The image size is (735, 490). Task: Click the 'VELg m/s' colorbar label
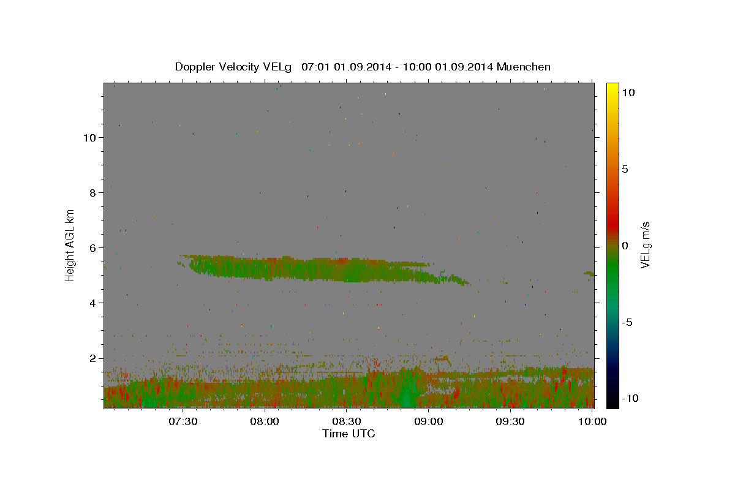click(645, 246)
